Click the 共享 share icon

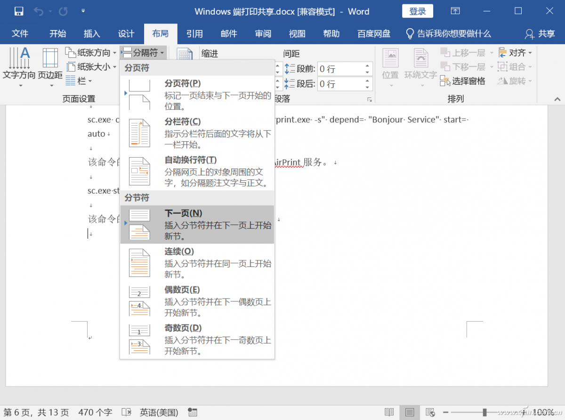(x=540, y=34)
